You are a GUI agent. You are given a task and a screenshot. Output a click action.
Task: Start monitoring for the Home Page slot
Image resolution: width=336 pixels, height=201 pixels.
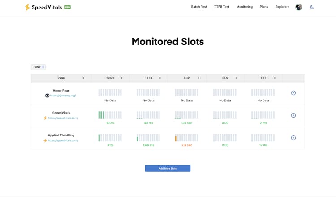tap(293, 93)
